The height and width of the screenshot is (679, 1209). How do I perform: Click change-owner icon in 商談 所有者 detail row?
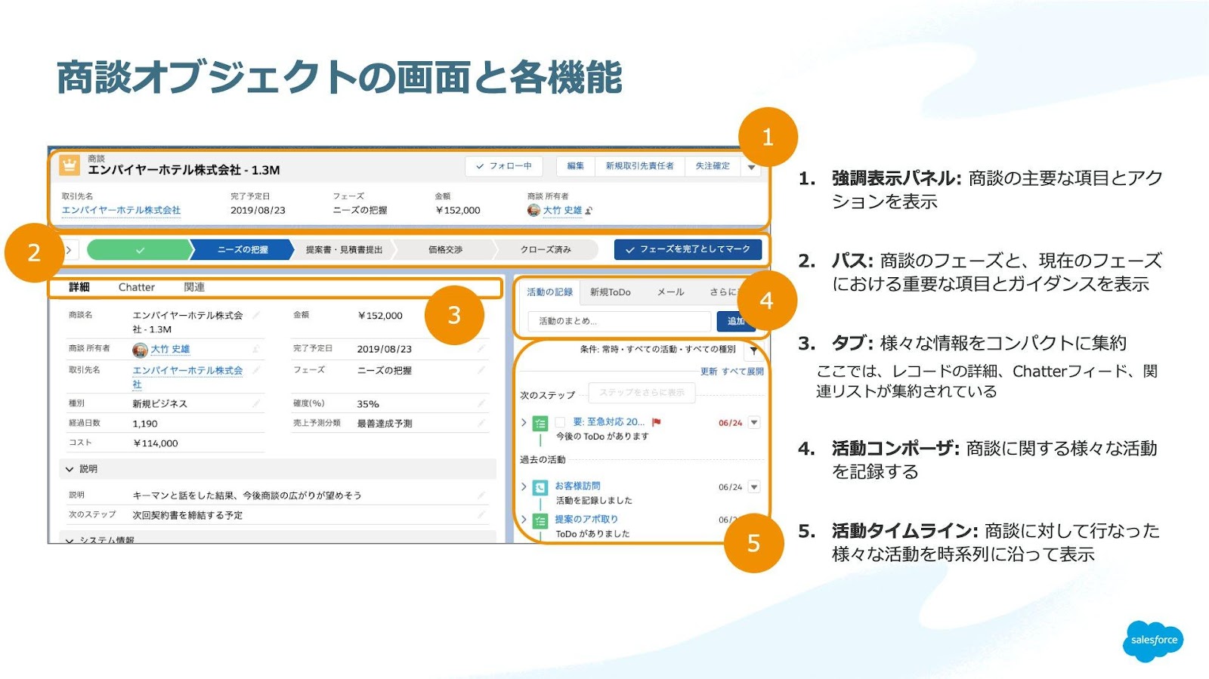tap(256, 349)
